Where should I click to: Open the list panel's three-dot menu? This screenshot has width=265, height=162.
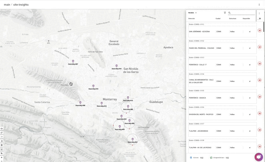click(x=259, y=13)
